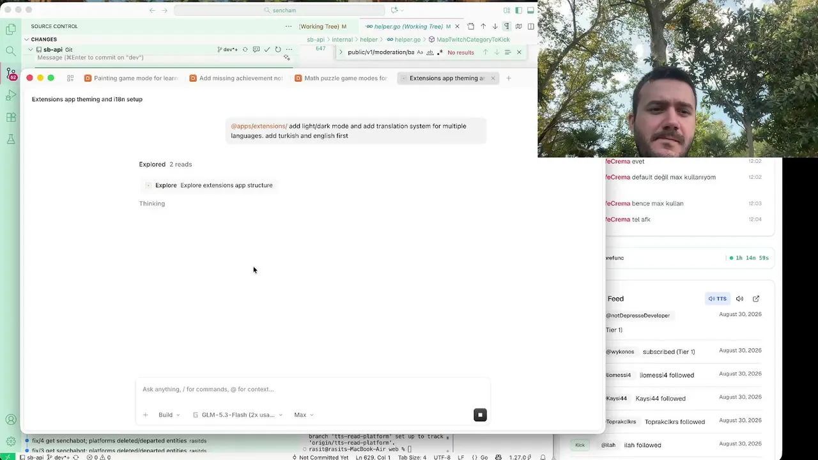Open the GLM-5.3-Flash model dropdown

pos(238,415)
